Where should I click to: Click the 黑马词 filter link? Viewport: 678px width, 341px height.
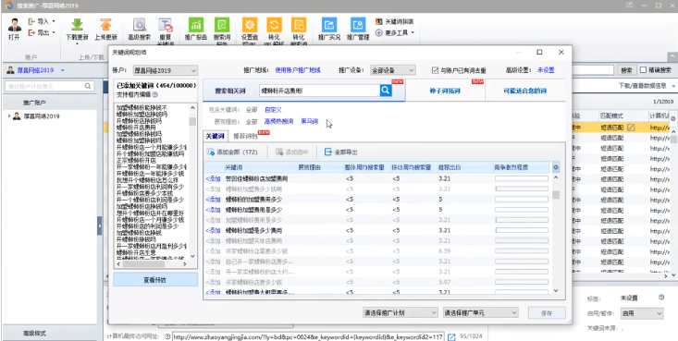(309, 121)
